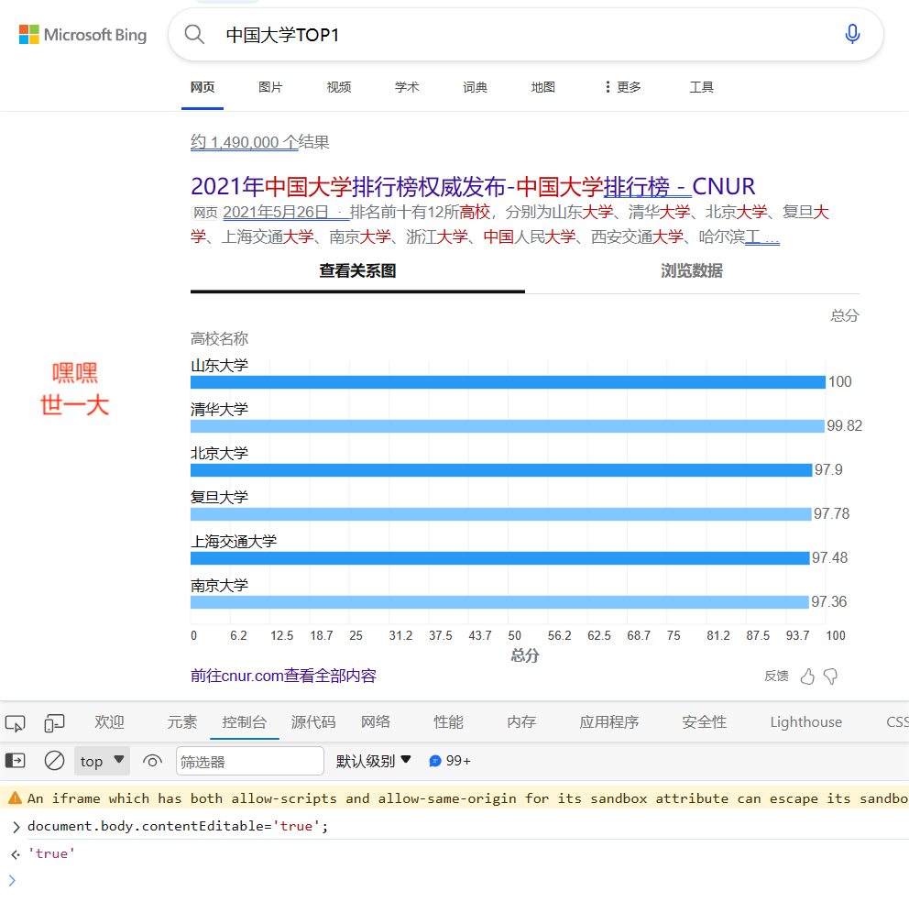
Task: Toggle device emulation in DevTools
Action: pos(54,723)
